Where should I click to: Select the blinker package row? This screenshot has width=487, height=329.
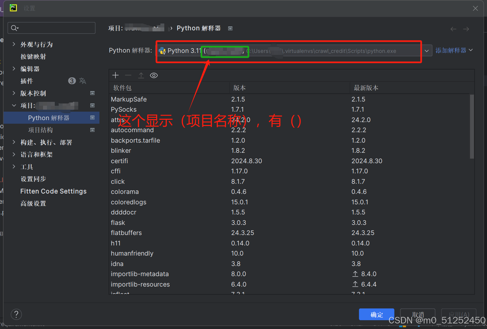coord(289,150)
